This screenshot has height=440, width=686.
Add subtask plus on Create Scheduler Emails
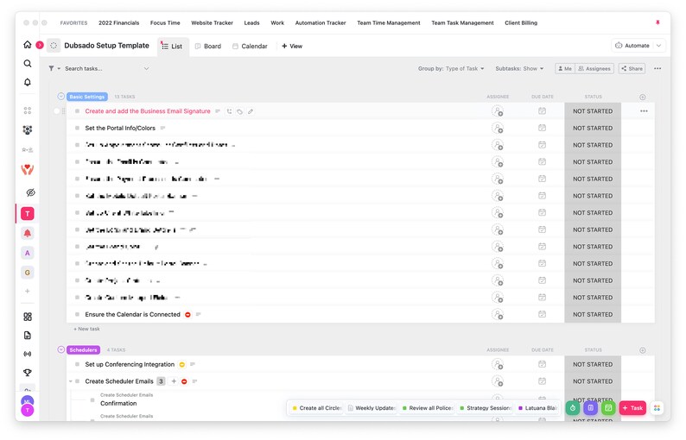[x=174, y=381]
